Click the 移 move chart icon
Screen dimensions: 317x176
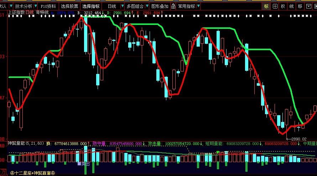300,6
